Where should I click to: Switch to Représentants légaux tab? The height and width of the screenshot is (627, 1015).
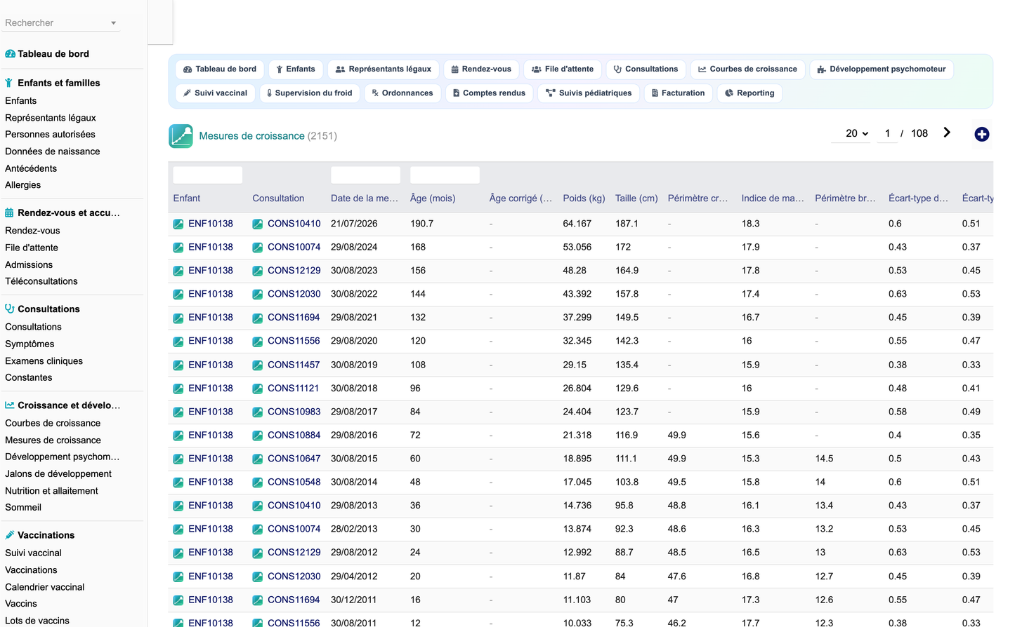coord(384,69)
